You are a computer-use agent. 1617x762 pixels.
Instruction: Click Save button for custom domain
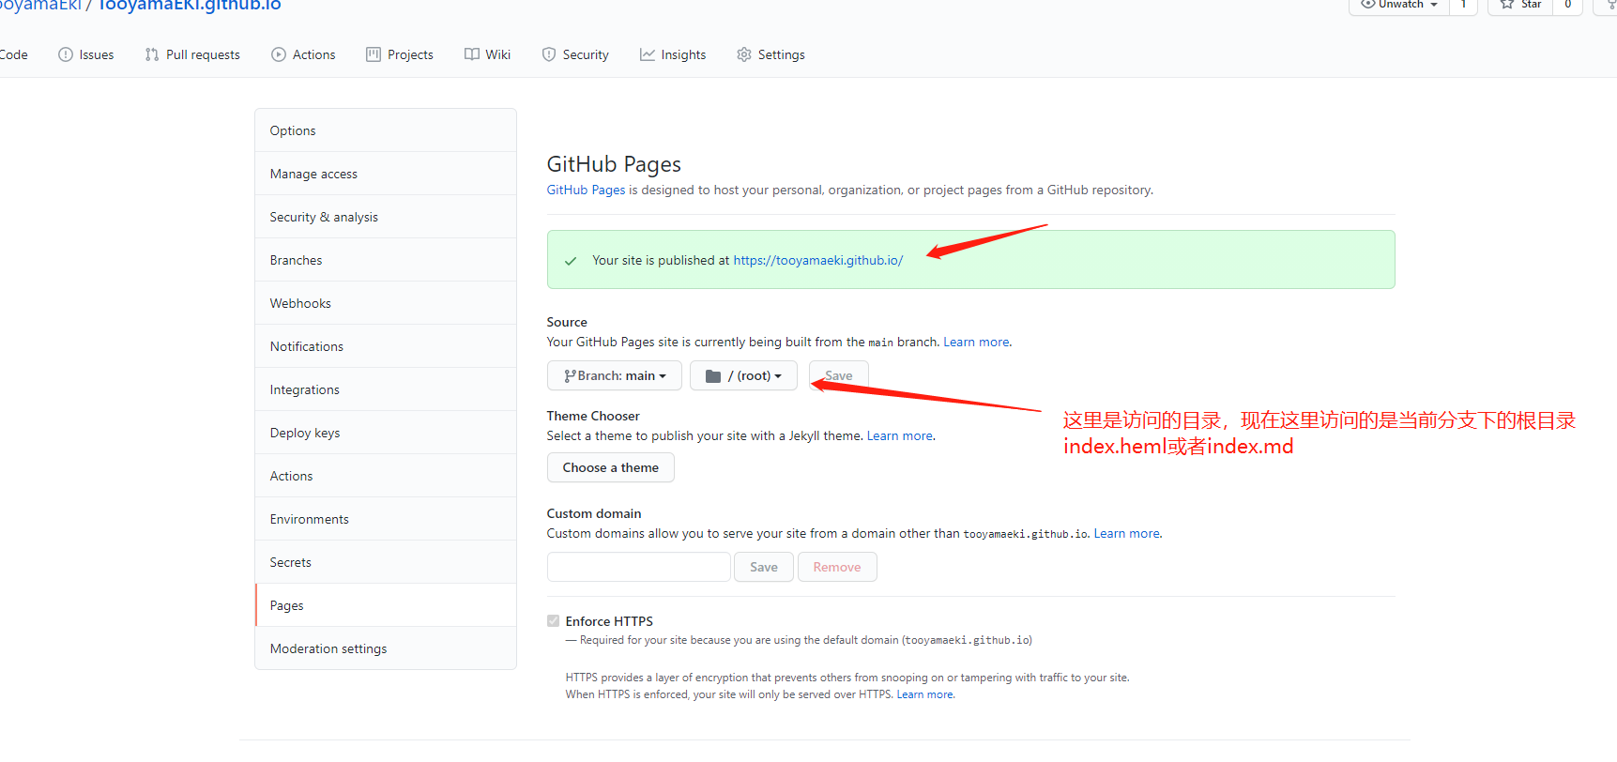click(x=764, y=567)
